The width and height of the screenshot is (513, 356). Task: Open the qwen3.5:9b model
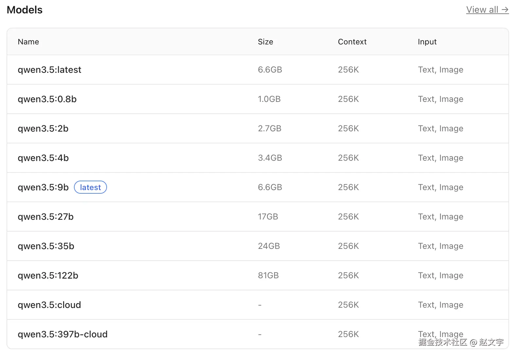click(43, 187)
